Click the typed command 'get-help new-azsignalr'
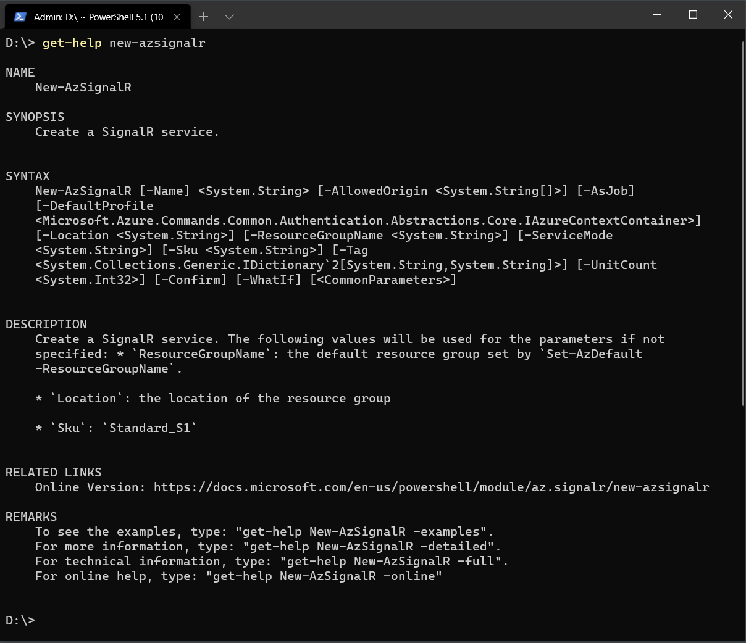The image size is (746, 643). point(124,43)
